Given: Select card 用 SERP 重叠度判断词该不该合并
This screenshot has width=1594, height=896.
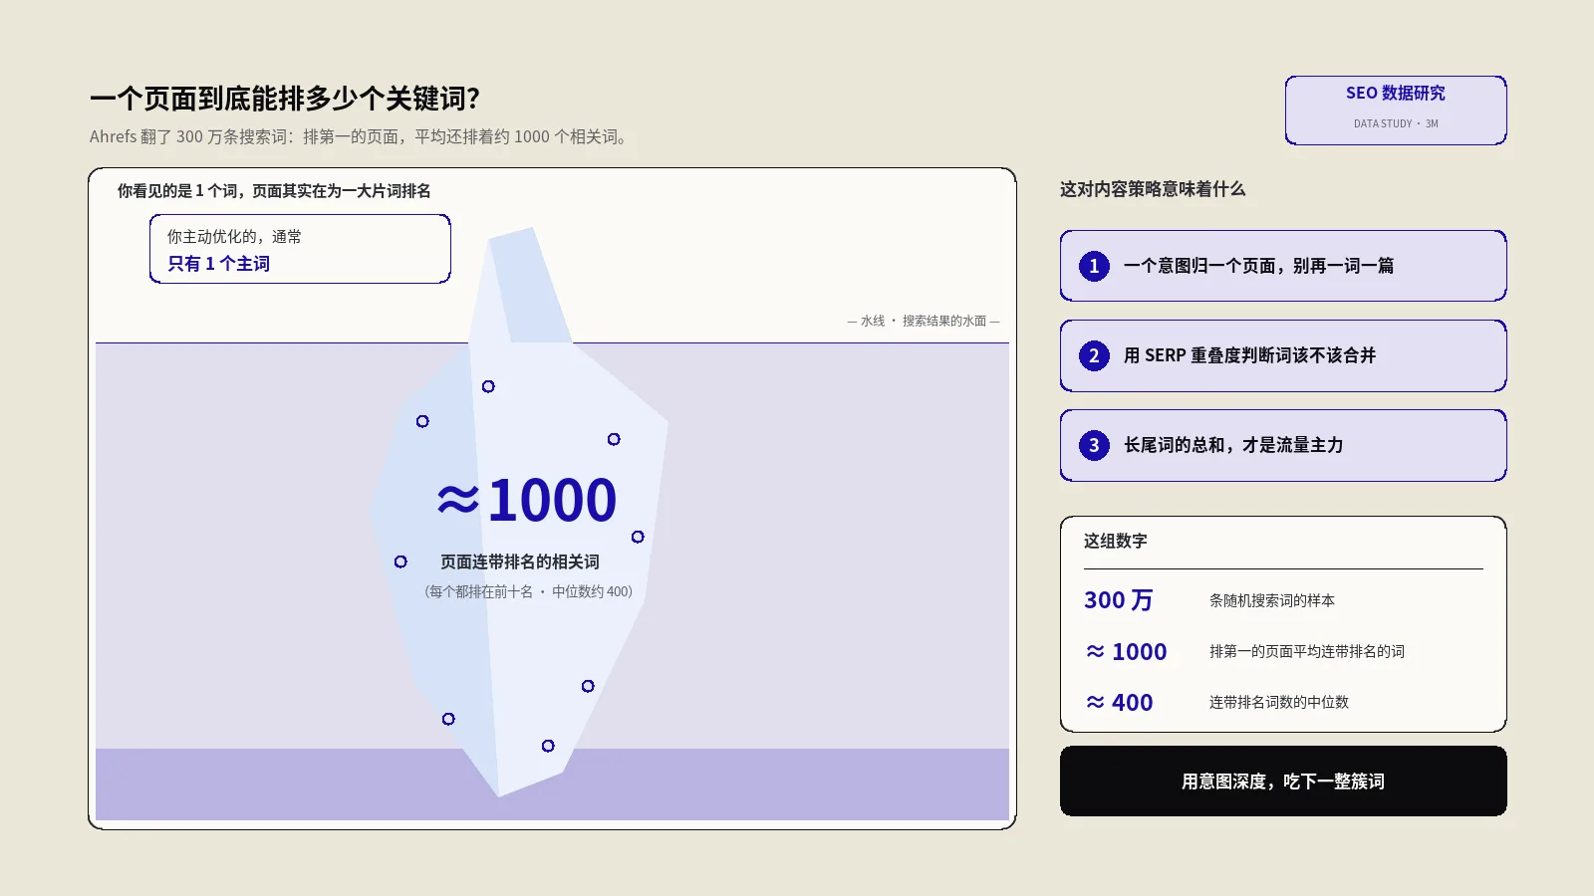Looking at the screenshot, I should click(1283, 355).
